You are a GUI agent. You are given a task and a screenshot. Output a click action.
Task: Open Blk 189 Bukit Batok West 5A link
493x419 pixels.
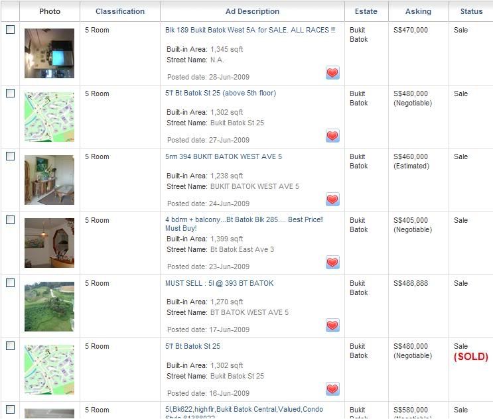tap(250, 30)
